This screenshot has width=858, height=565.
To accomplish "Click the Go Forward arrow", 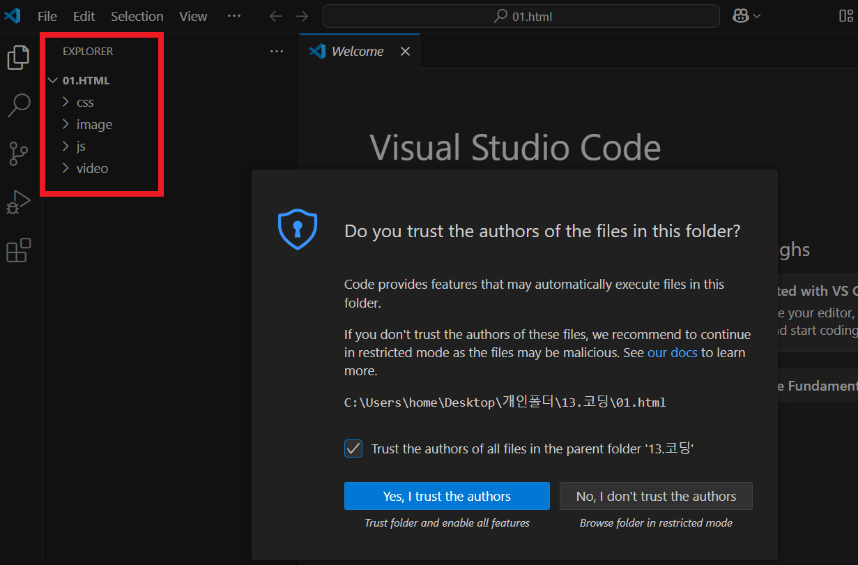I will point(302,16).
